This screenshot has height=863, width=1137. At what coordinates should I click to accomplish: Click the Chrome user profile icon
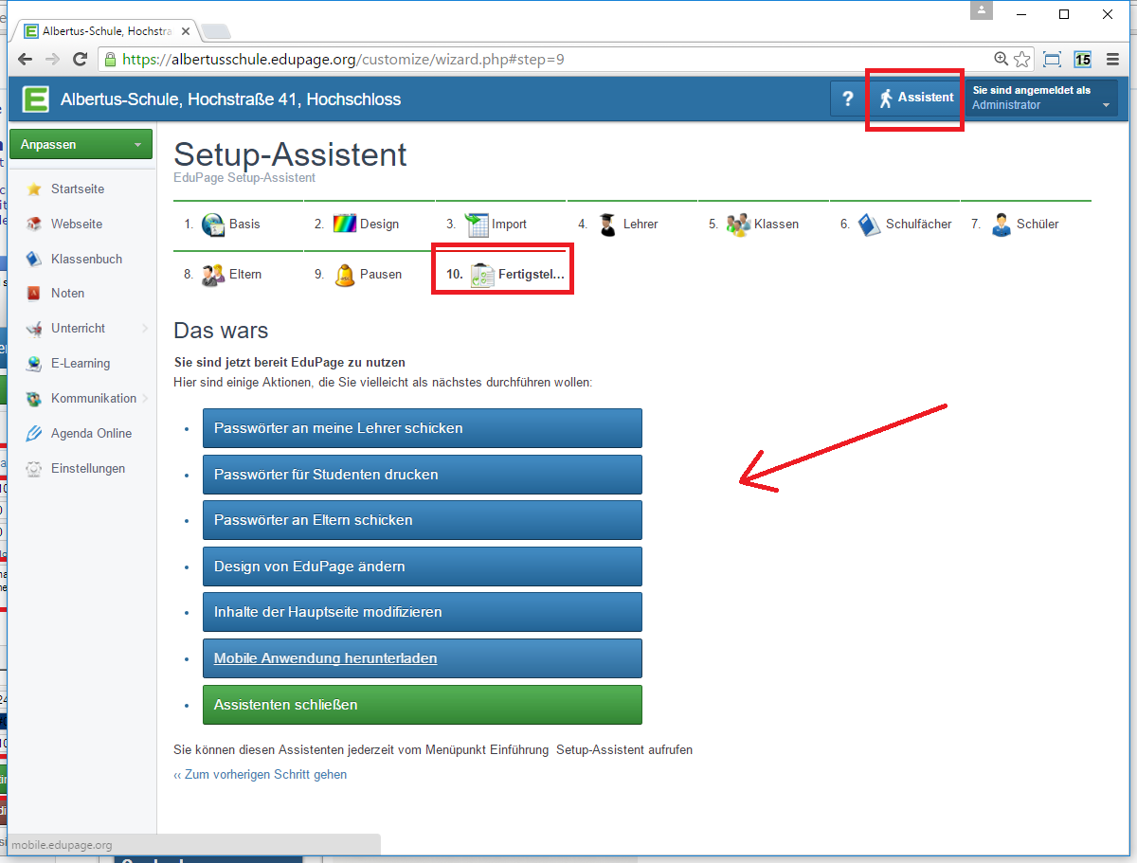tap(983, 10)
